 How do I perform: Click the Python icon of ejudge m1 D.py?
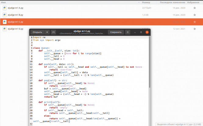click(5, 29)
